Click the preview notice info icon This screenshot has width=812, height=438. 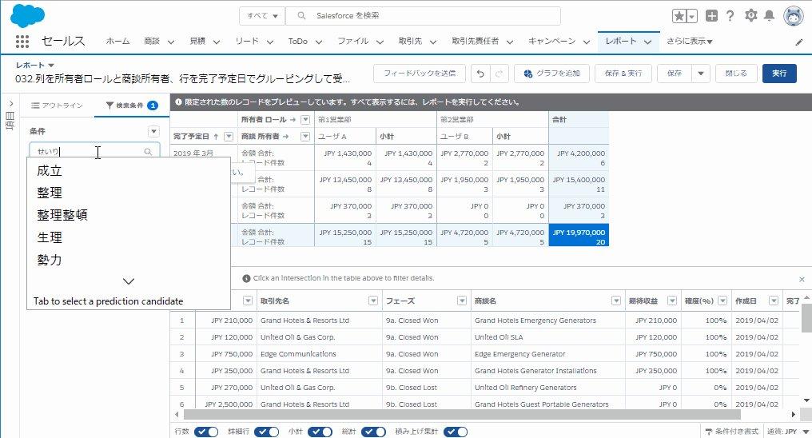click(x=179, y=102)
